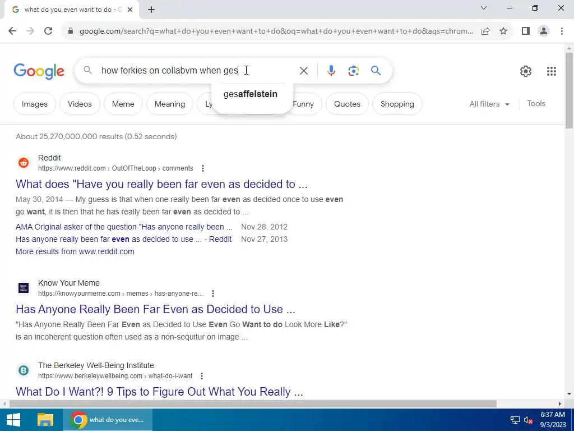Viewport: 574px width, 431px height.
Task: Select the Meme filter chip
Action: (x=123, y=104)
